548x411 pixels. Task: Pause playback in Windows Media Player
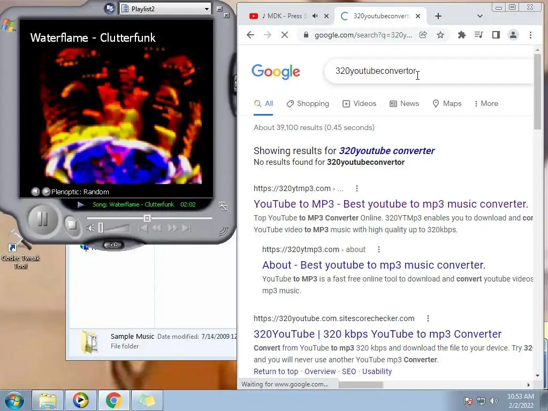coord(42,219)
